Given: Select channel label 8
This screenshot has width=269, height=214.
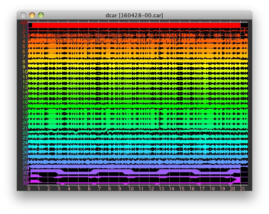Looking at the screenshot, I should pyautogui.click(x=24, y=62).
